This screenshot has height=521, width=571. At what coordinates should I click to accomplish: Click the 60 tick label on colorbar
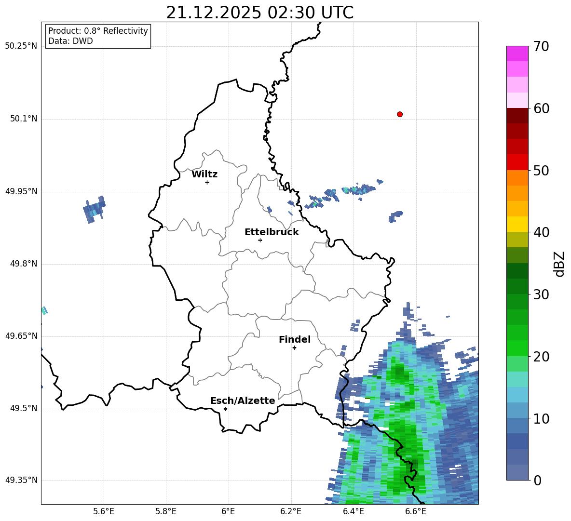point(541,108)
